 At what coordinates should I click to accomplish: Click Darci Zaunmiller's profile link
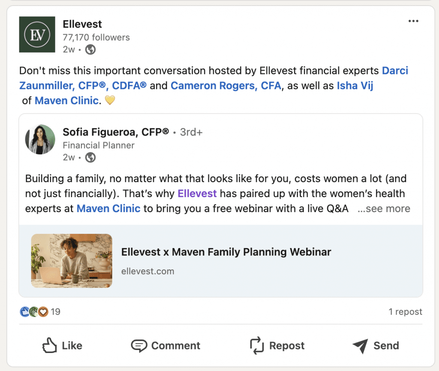pyautogui.click(x=81, y=85)
